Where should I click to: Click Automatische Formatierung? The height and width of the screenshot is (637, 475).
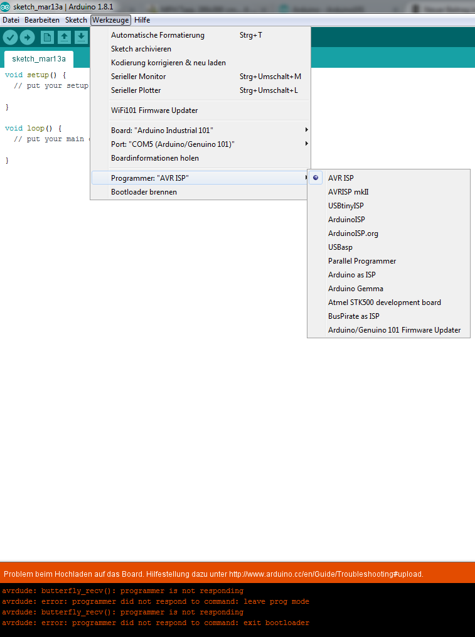pos(200,35)
